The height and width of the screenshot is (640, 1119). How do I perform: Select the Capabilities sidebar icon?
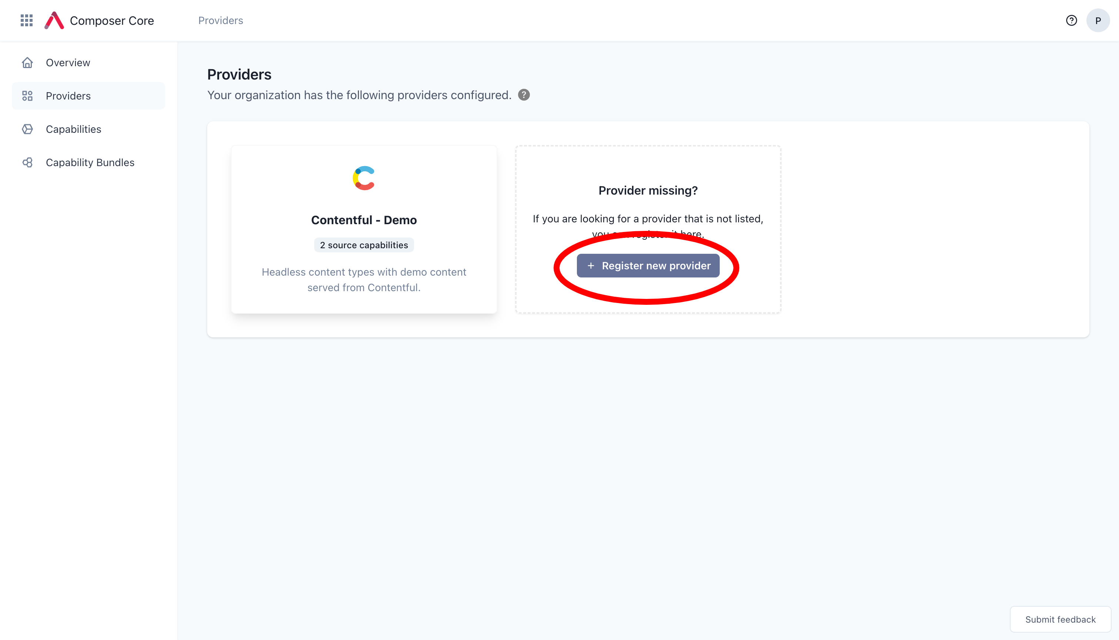(27, 129)
